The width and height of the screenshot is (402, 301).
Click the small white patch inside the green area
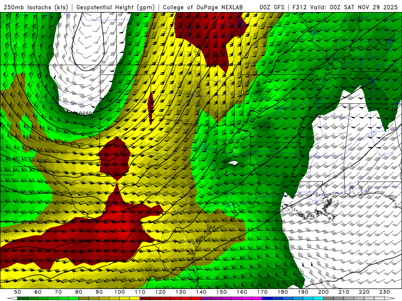click(233, 163)
